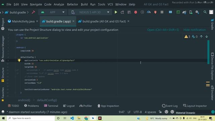The image size is (215, 121).
Task: Click the UTF-8 encoding selector
Action: pyautogui.click(x=138, y=112)
